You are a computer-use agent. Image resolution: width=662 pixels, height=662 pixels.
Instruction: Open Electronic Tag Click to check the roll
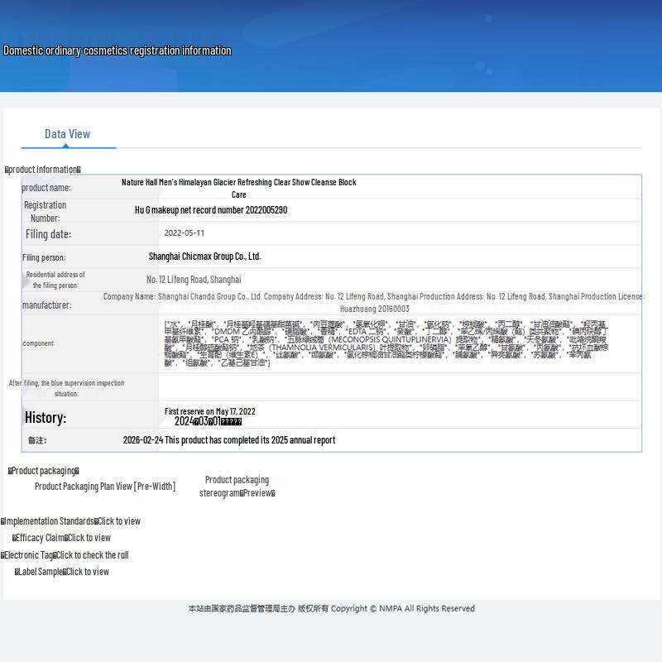65,555
